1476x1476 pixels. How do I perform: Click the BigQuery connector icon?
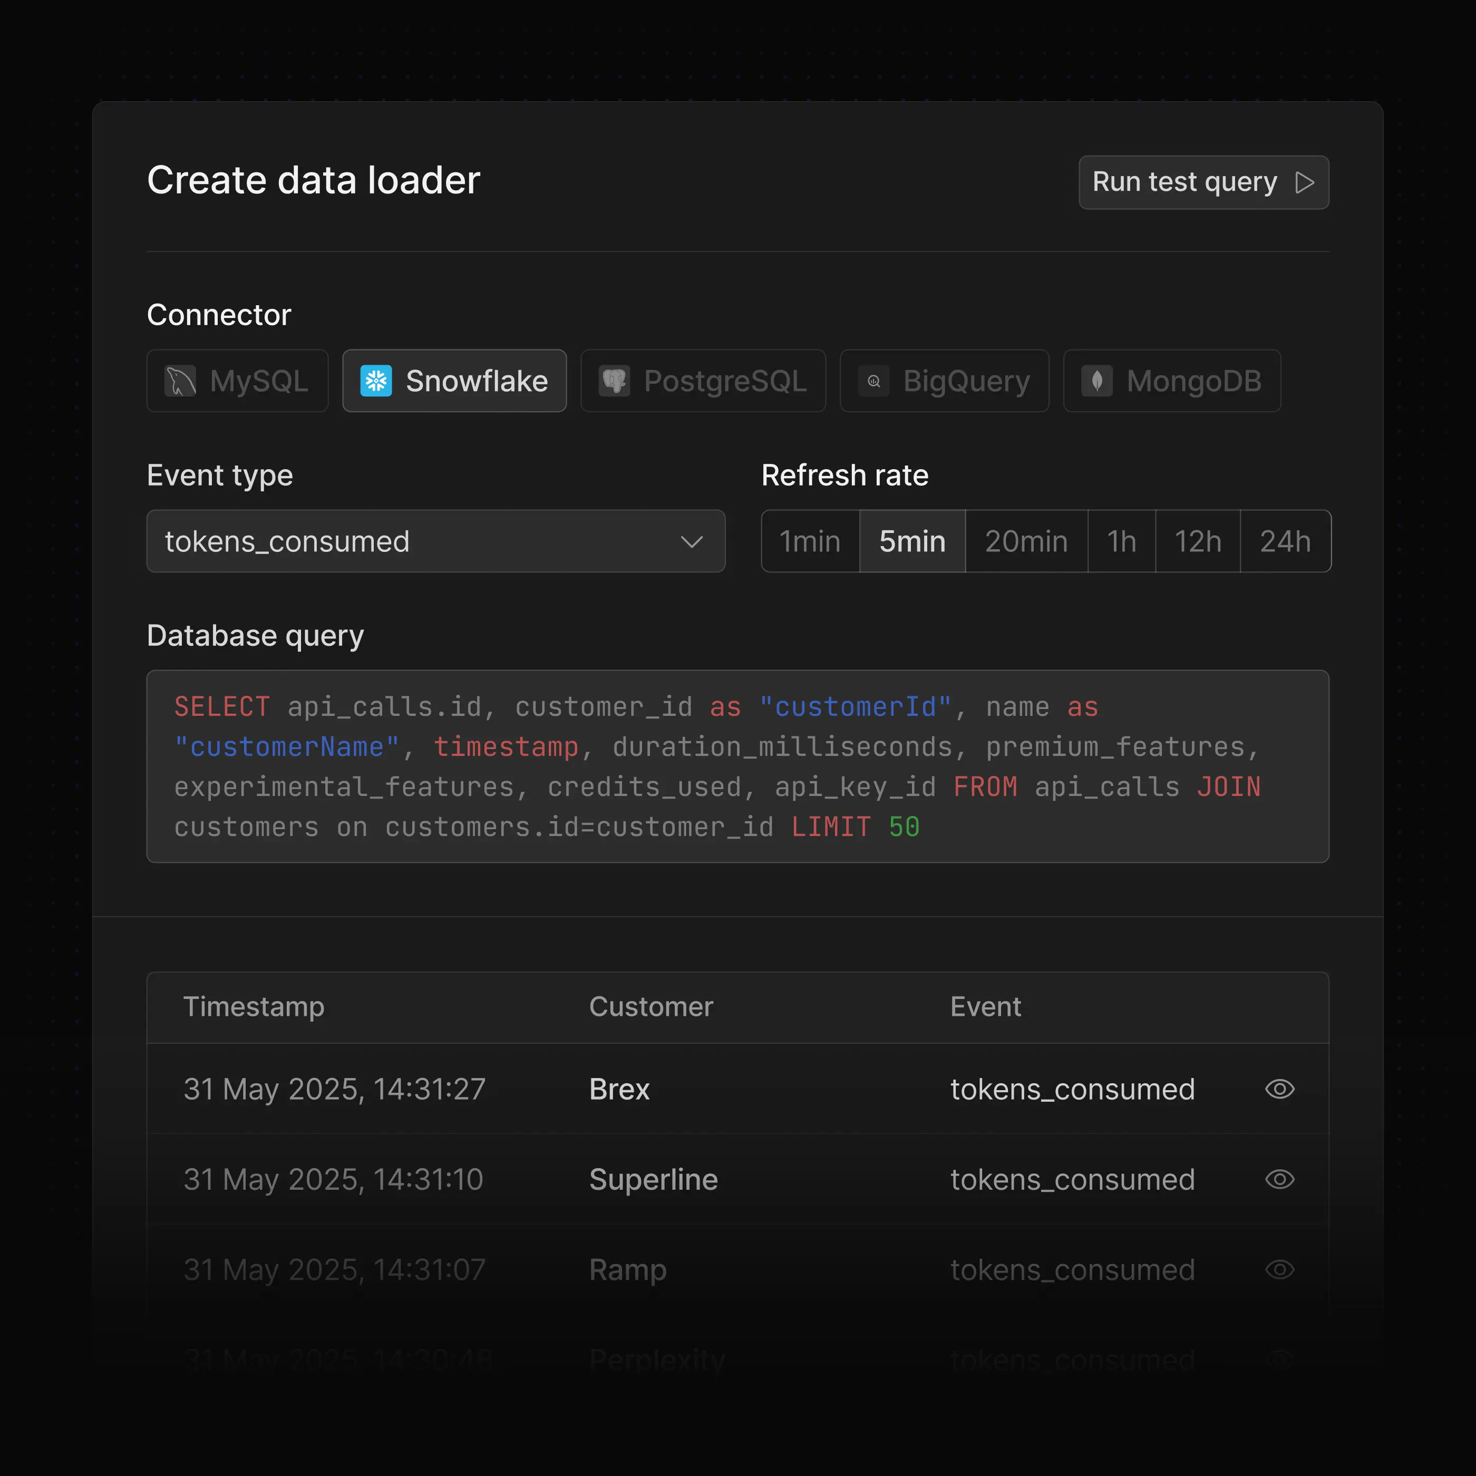tap(874, 381)
